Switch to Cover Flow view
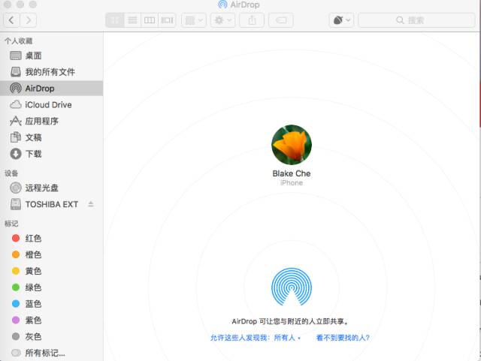This screenshot has width=481, height=361. [x=167, y=20]
